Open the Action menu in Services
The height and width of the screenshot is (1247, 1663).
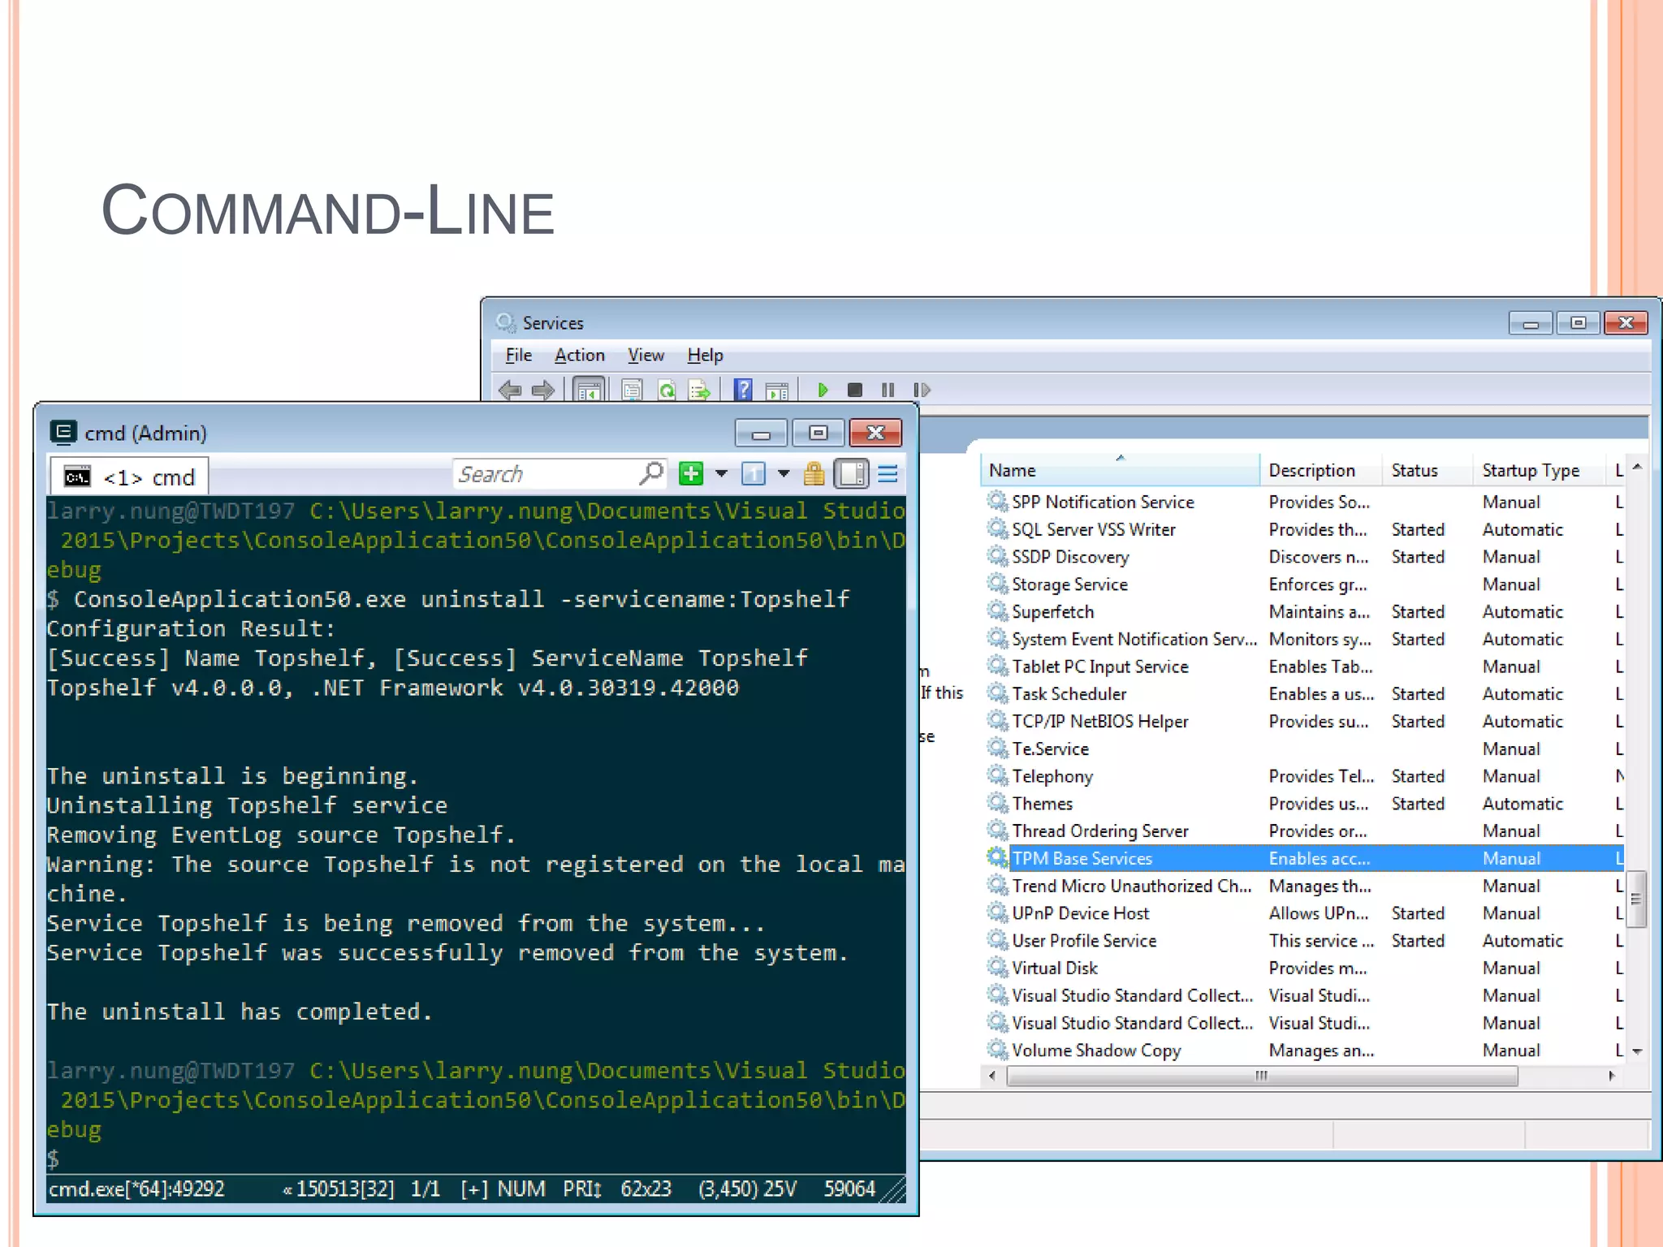tap(580, 355)
